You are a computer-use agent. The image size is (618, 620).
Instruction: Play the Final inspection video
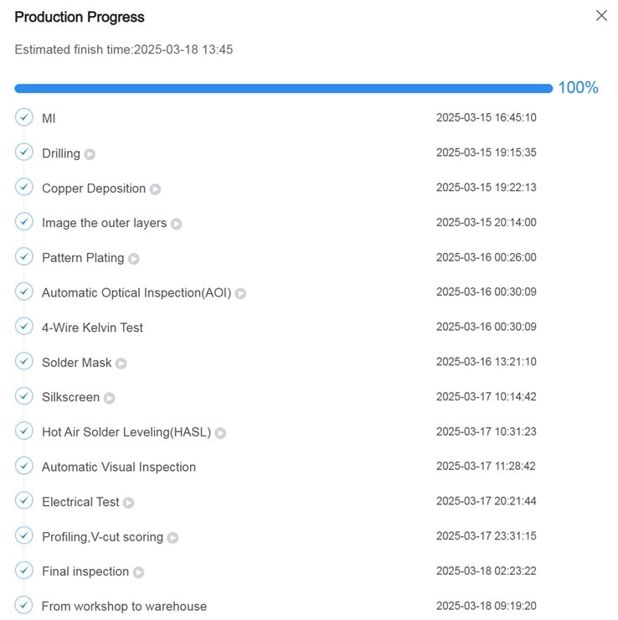point(138,572)
